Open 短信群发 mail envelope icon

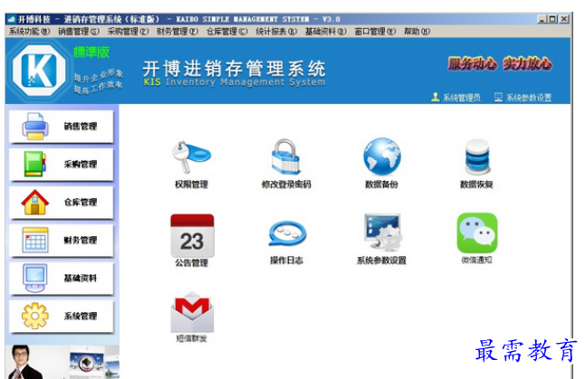[x=192, y=312]
